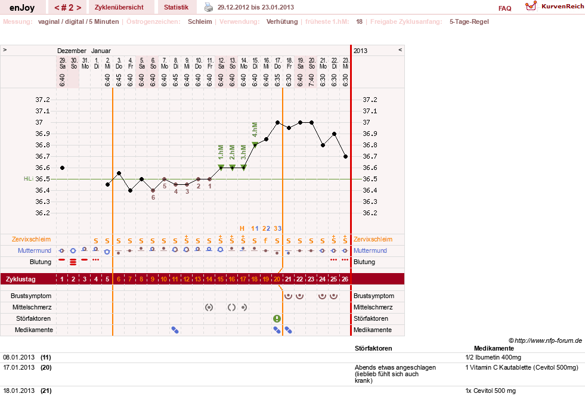Click the printer icon
The width and height of the screenshot is (585, 412).
[209, 7]
